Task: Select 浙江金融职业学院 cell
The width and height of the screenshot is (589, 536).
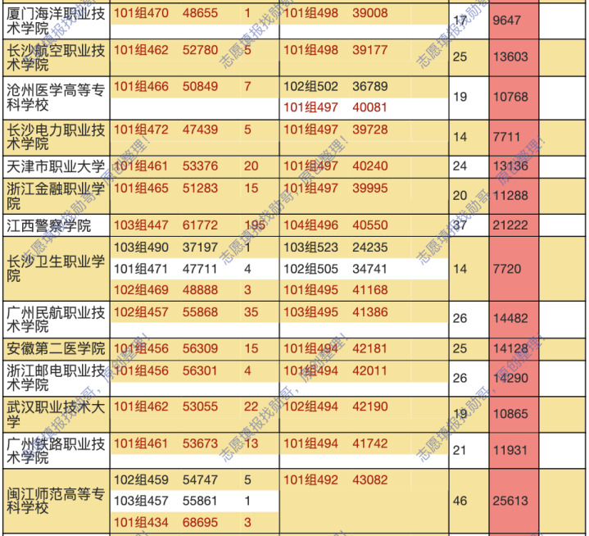Action: coord(56,196)
